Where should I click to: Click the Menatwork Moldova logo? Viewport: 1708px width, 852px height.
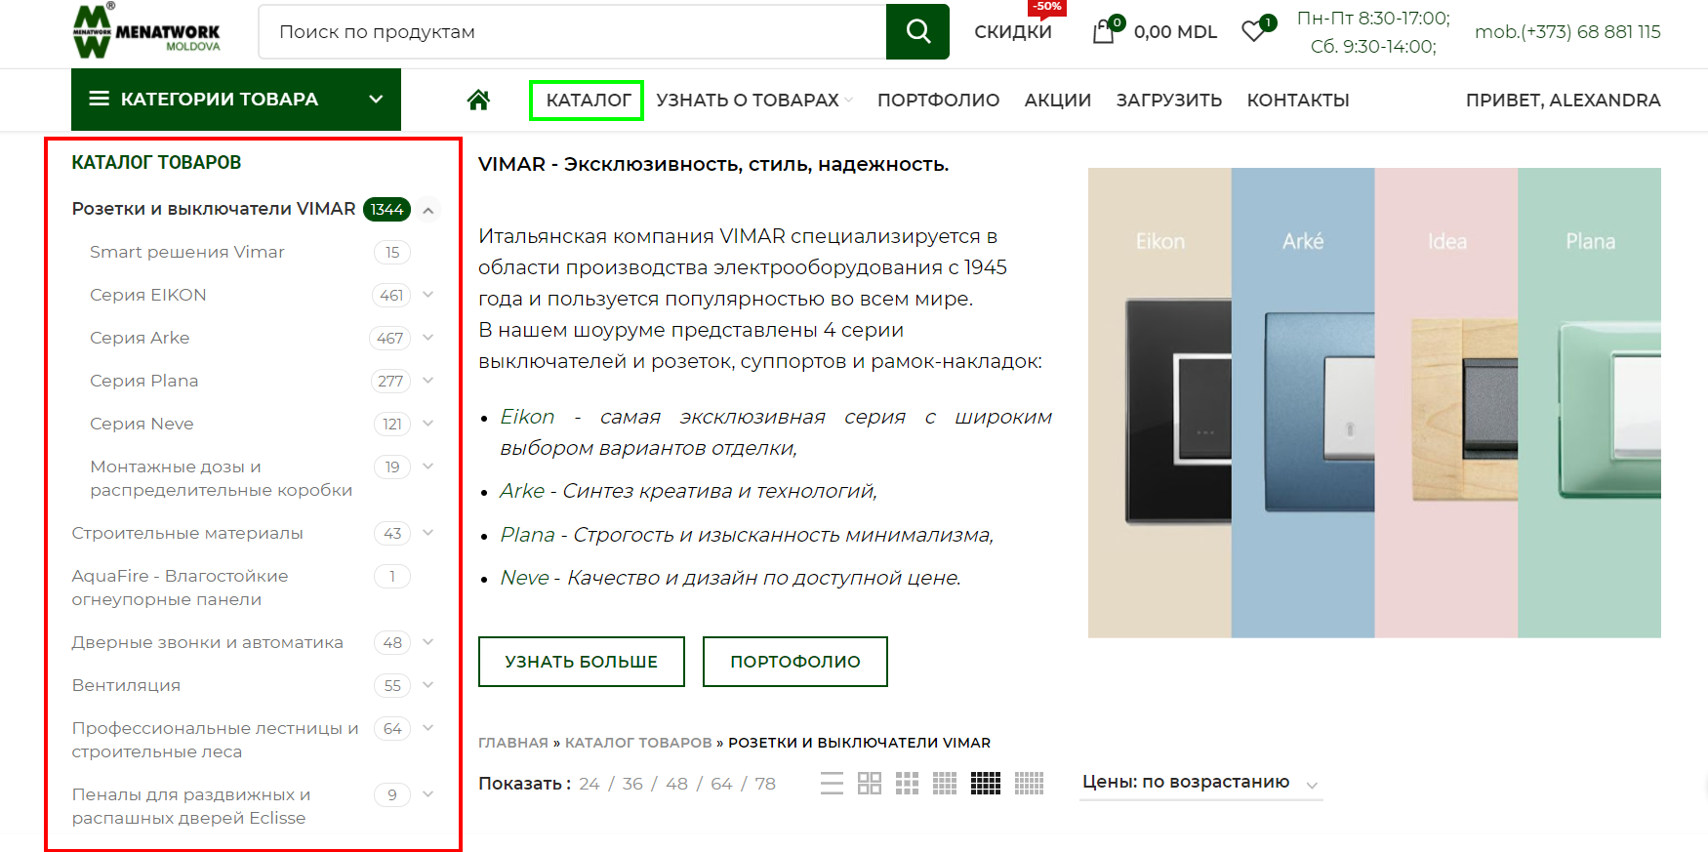(x=146, y=30)
